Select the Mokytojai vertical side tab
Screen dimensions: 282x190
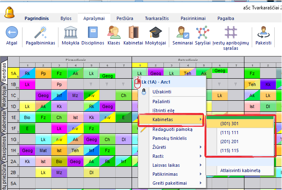[x=4, y=95]
